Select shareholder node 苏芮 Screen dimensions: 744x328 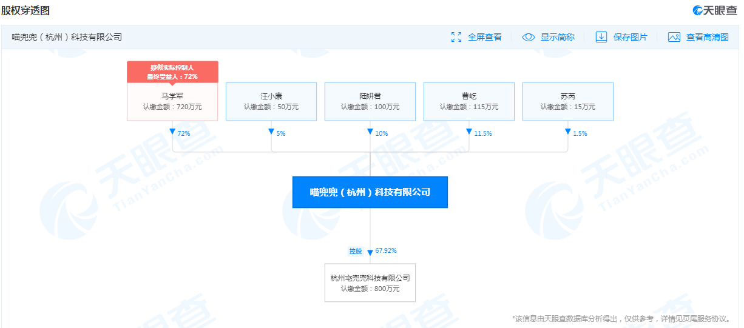568,101
